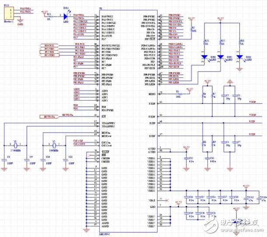Screen dimensions: 267x237
Task: Select the rightmost LED in the three-LED group
Action: click(x=239, y=57)
